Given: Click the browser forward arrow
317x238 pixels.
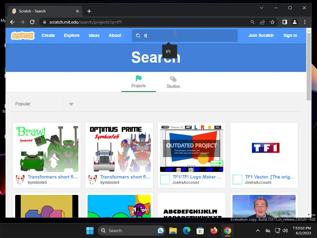Looking at the screenshot, I should coord(22,22).
